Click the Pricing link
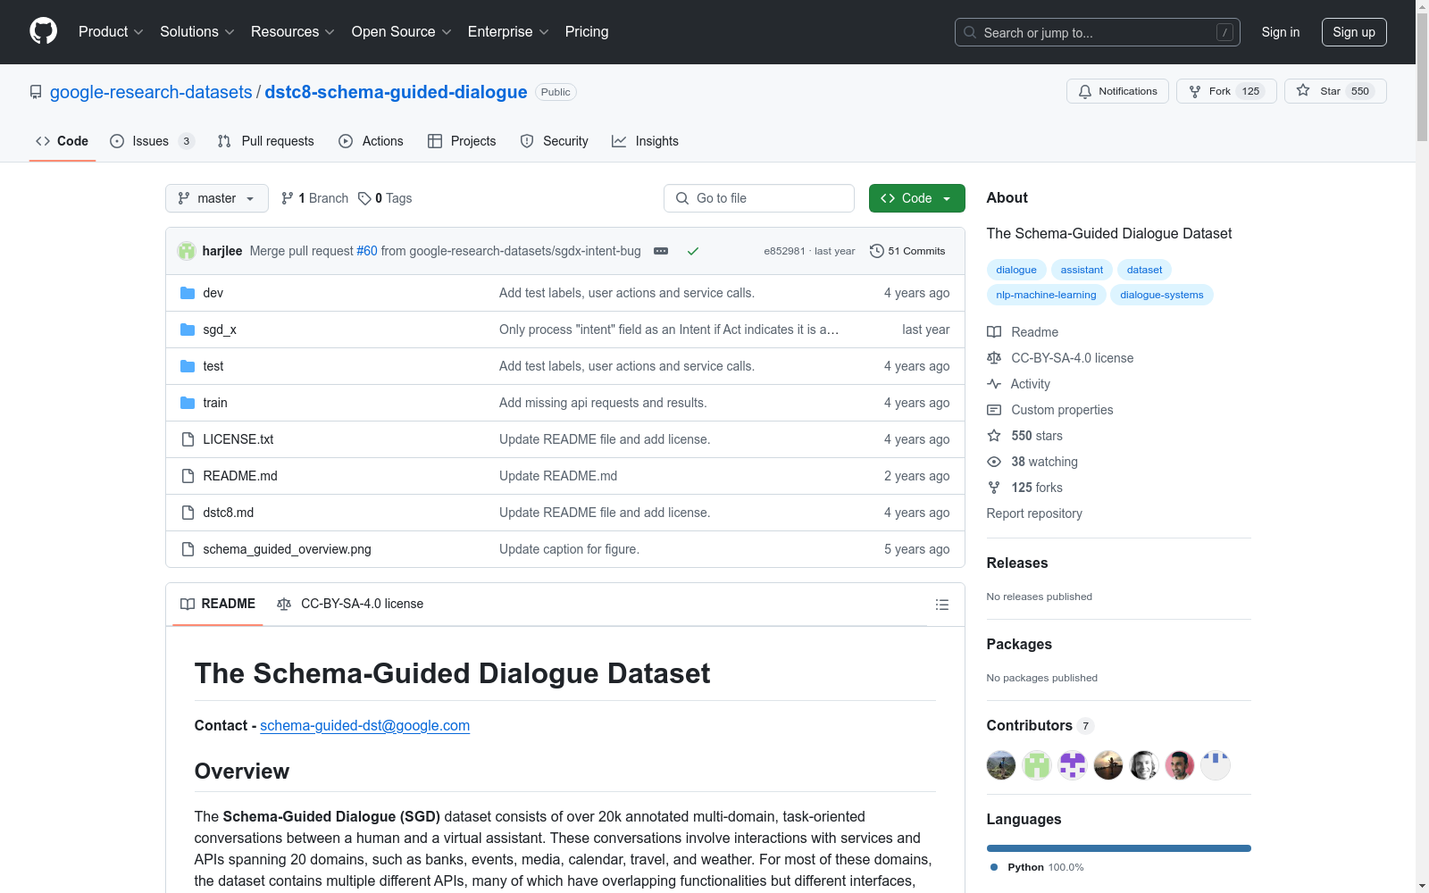 coord(587,31)
